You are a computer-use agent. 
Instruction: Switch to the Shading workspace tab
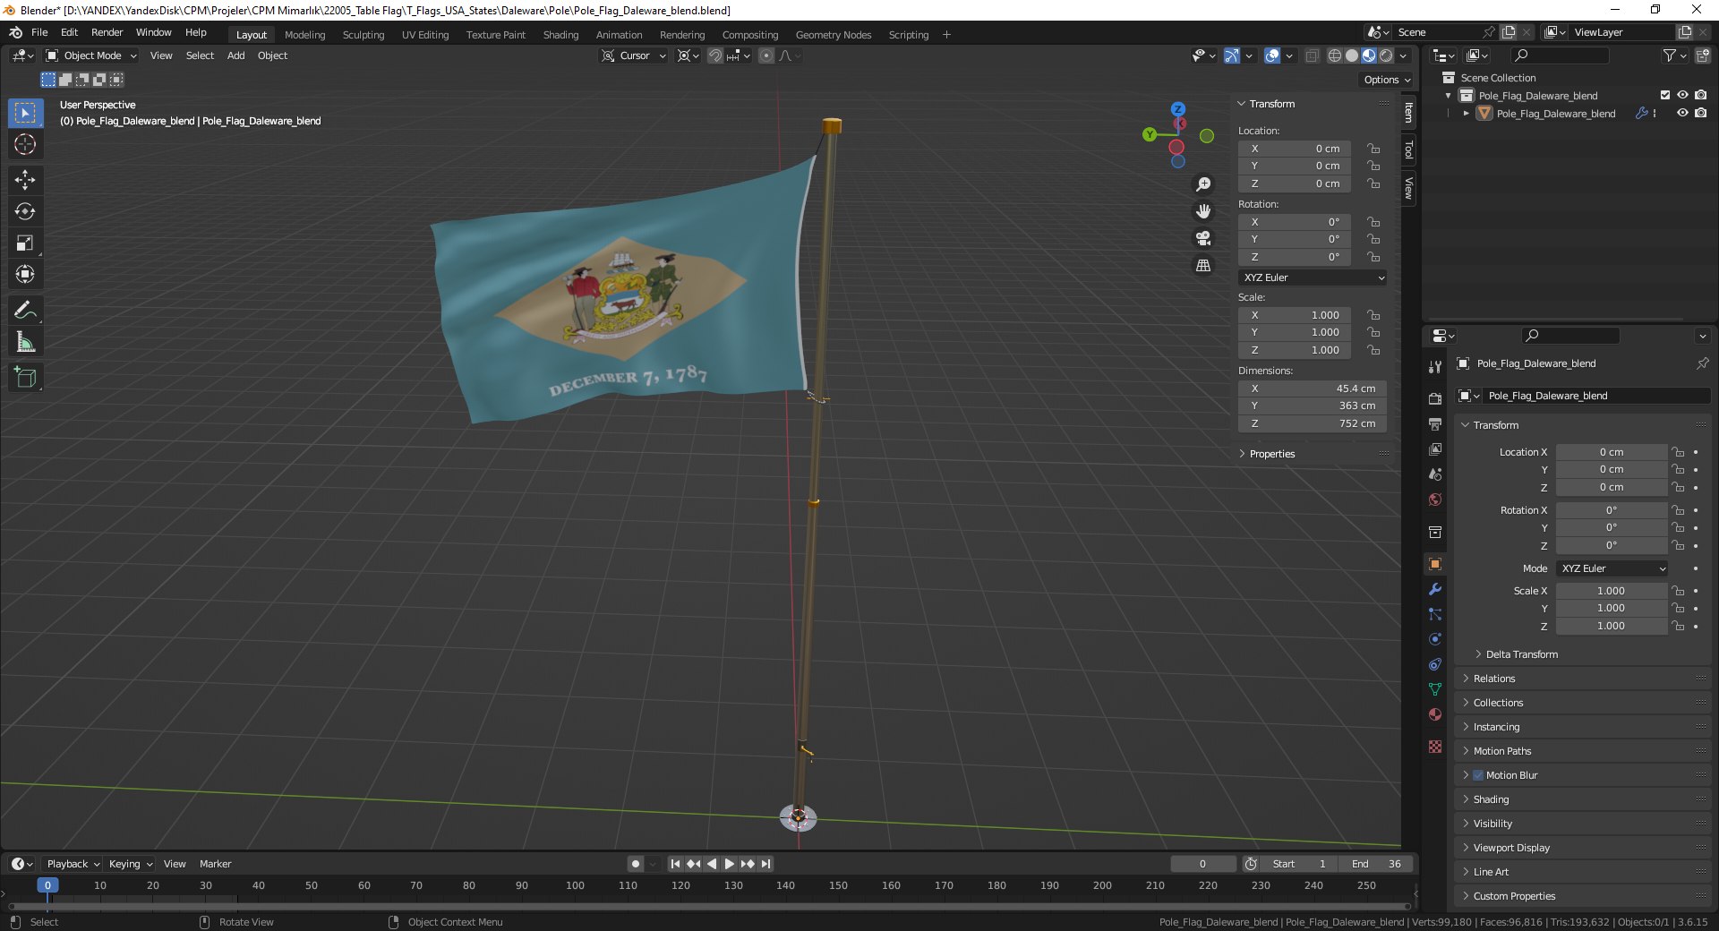[560, 35]
